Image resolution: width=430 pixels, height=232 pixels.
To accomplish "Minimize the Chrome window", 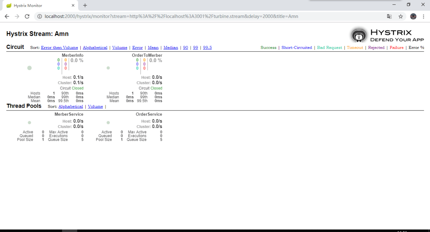I will click(x=394, y=5).
